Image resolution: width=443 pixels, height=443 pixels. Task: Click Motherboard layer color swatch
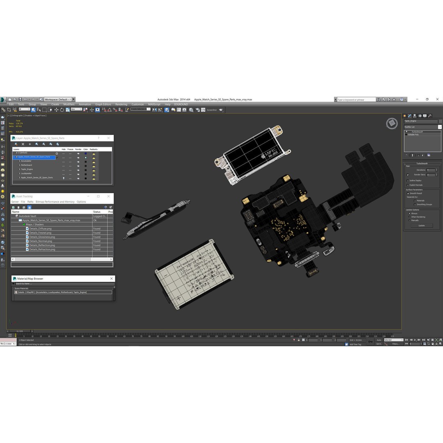click(x=86, y=166)
